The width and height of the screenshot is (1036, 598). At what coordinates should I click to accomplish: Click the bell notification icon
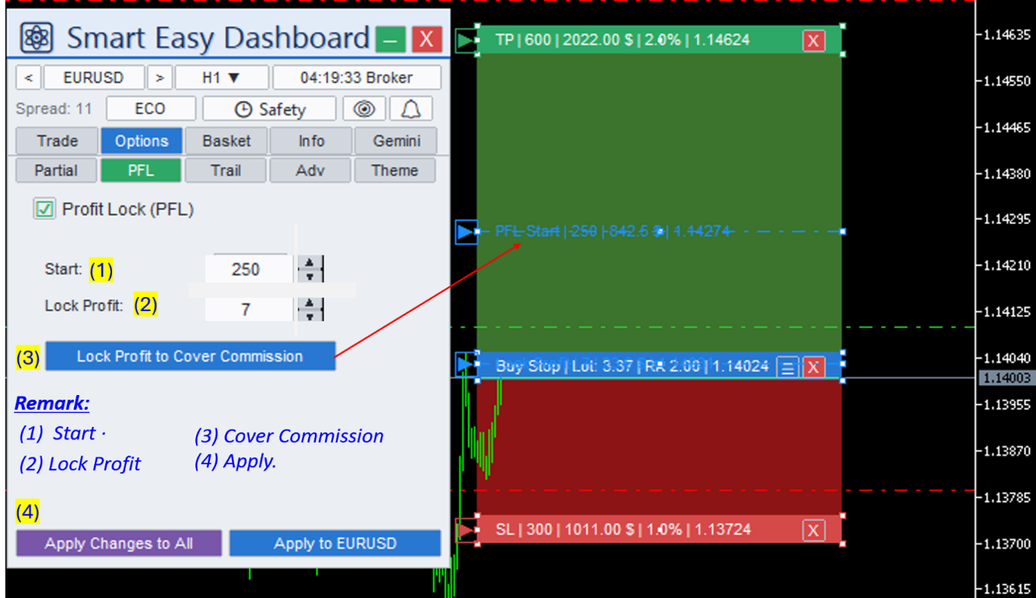pos(411,109)
